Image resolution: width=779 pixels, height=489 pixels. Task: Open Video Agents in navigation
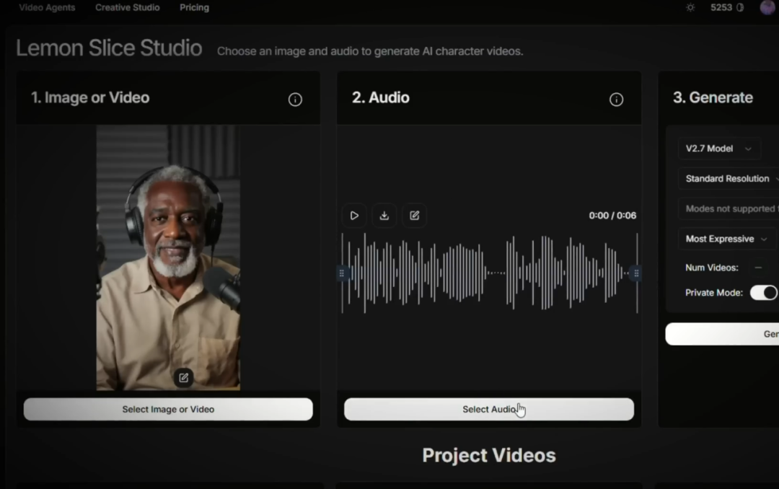(x=47, y=7)
